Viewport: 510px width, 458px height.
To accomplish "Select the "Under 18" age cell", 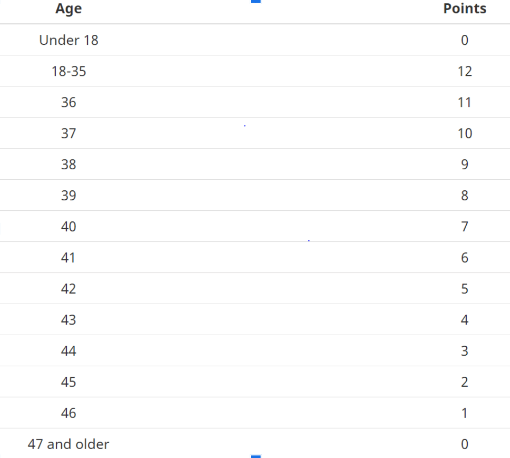I will (69, 40).
